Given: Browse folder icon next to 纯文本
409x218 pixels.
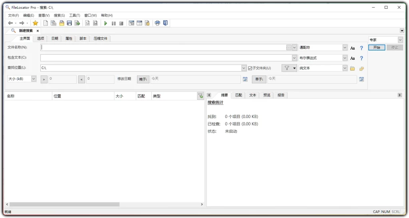Looking at the screenshot, I should (352, 69).
